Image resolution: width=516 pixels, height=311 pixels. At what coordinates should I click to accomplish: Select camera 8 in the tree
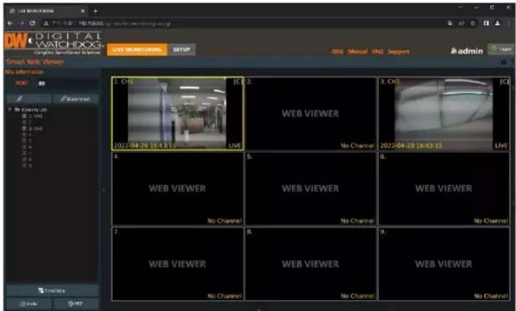pyautogui.click(x=28, y=160)
